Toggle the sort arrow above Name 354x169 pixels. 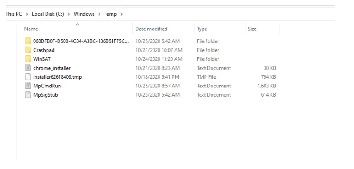coord(77,24)
